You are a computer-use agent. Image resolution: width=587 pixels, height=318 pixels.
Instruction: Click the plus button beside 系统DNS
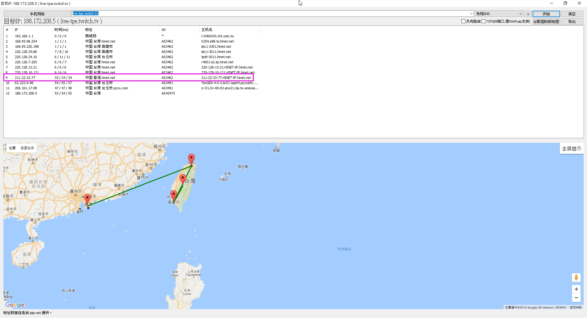[x=528, y=14]
